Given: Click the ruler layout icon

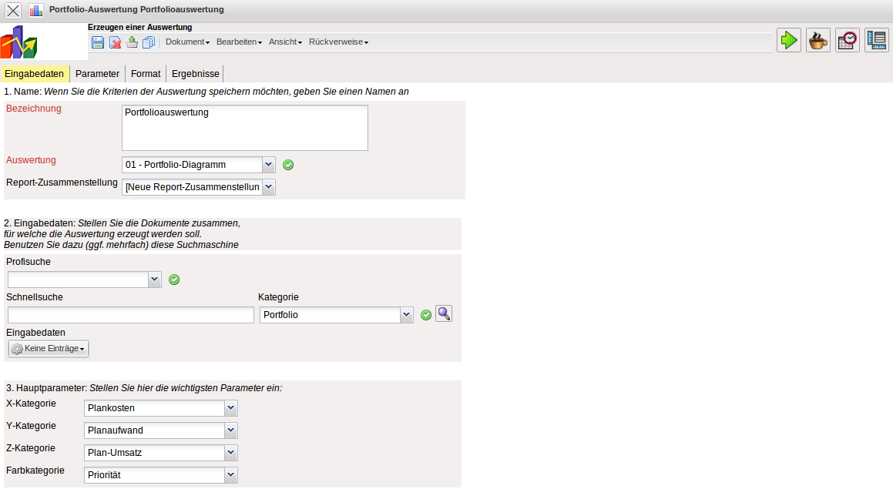Looking at the screenshot, I should pyautogui.click(x=877, y=40).
